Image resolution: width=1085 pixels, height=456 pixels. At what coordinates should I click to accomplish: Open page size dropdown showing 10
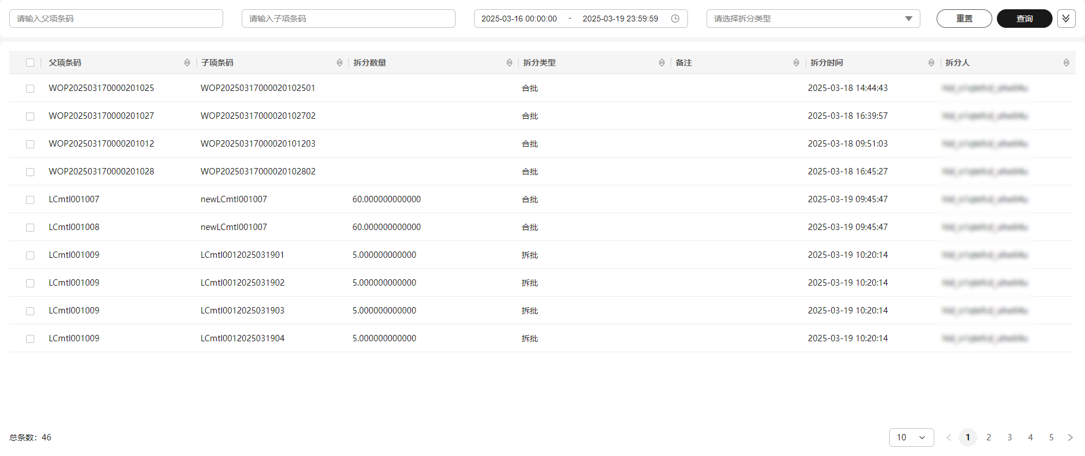point(911,437)
